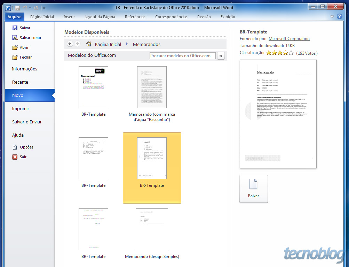Click the Undo arrow in title bar
The width and height of the screenshot is (349, 267).
pos(25,8)
